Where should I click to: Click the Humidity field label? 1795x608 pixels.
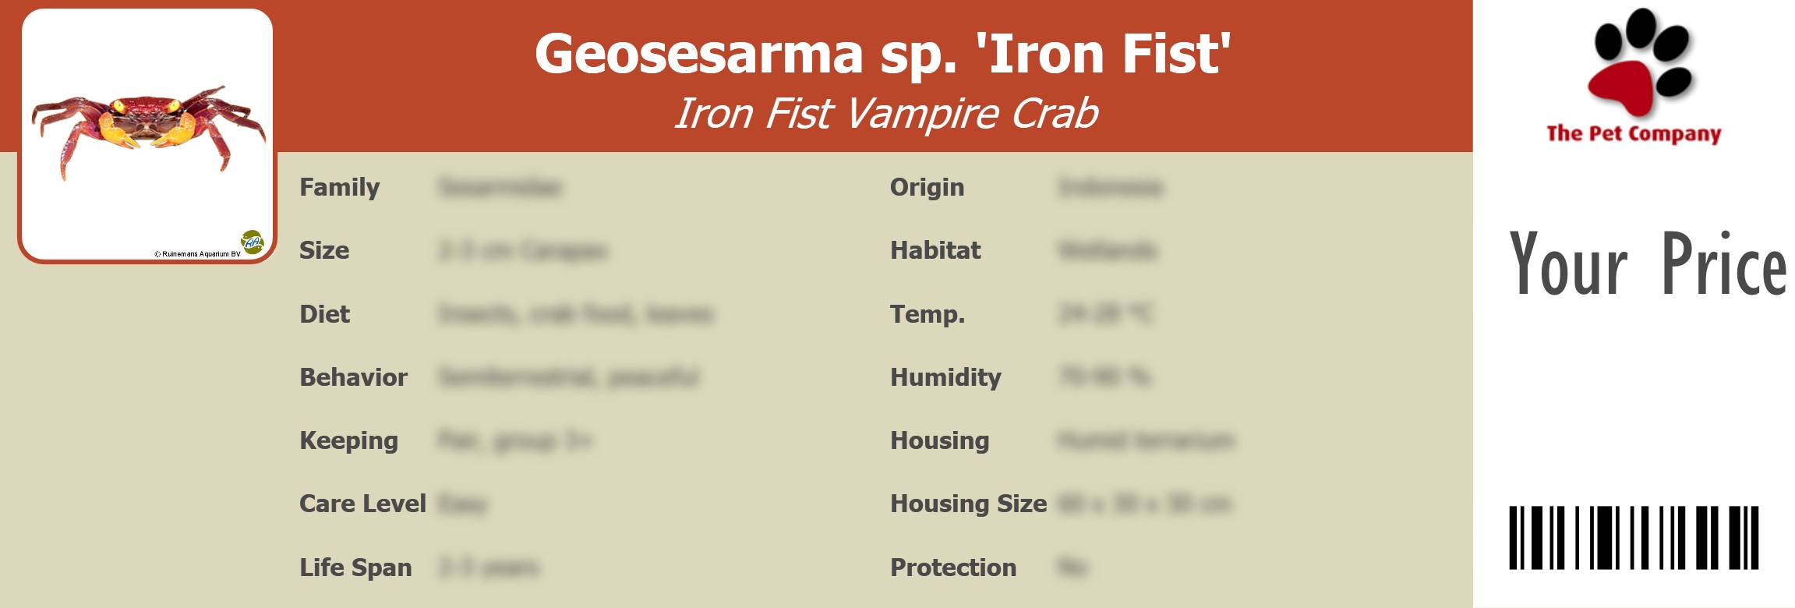point(945,377)
